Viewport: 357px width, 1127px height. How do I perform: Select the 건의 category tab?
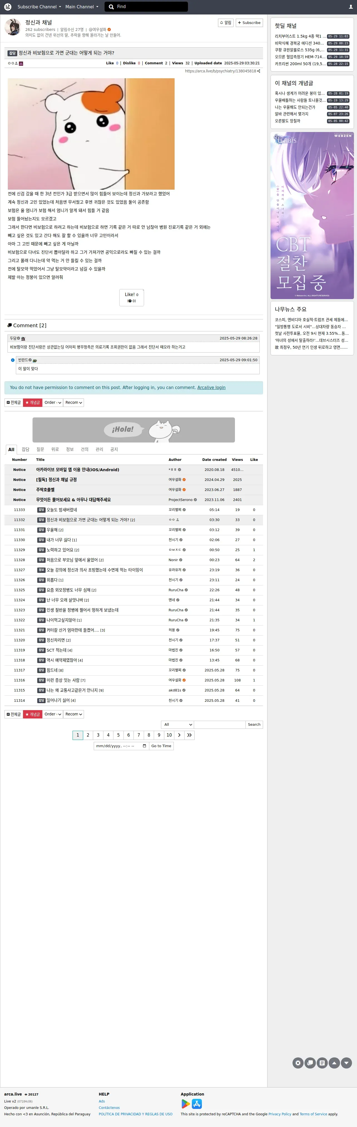[85, 449]
